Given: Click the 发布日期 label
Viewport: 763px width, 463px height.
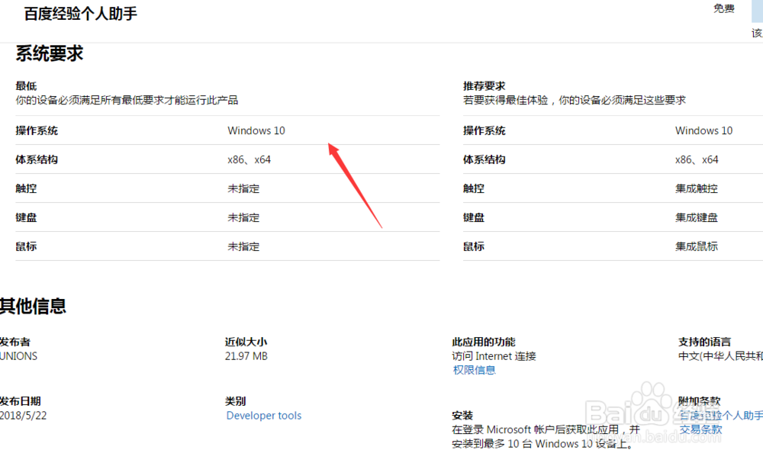Looking at the screenshot, I should (20, 401).
